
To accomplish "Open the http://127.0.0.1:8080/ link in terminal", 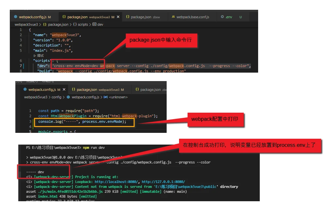I will coord(163,182).
